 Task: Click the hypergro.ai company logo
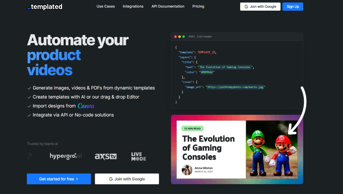click(x=65, y=156)
